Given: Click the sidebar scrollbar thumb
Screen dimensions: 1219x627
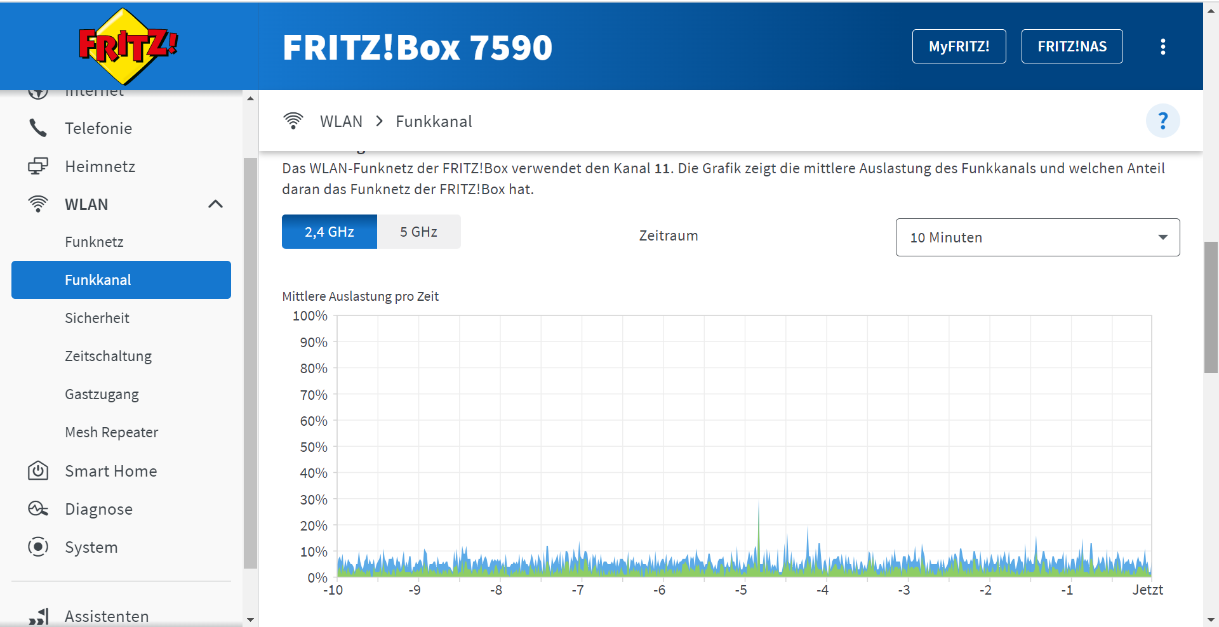Looking at the screenshot, I should (x=250, y=363).
